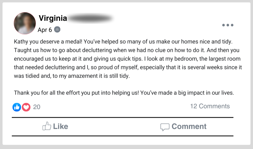Image resolution: width=253 pixels, height=149 pixels.
Task: Click the speech bubble icon of the Comment button
Action: pyautogui.click(x=165, y=127)
